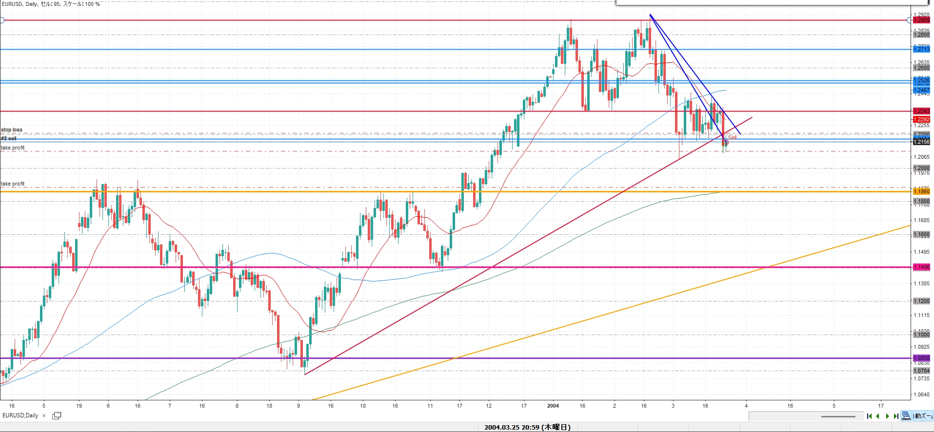Click the date display 2004.03.25 in status bar

[527, 427]
